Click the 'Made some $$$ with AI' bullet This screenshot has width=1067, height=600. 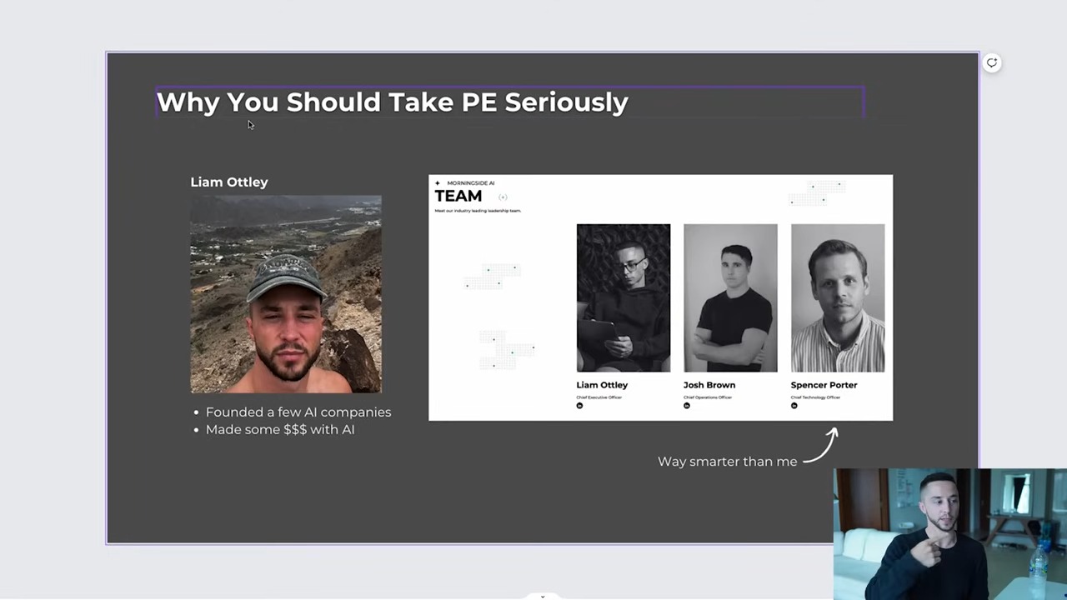click(x=279, y=429)
